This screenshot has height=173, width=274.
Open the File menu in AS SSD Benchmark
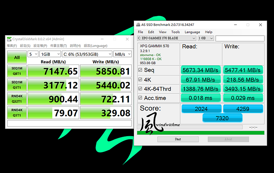140,32
